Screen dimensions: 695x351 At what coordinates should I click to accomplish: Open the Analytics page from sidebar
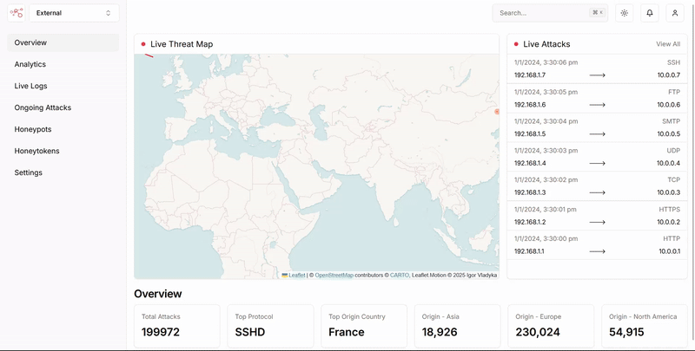pos(30,64)
